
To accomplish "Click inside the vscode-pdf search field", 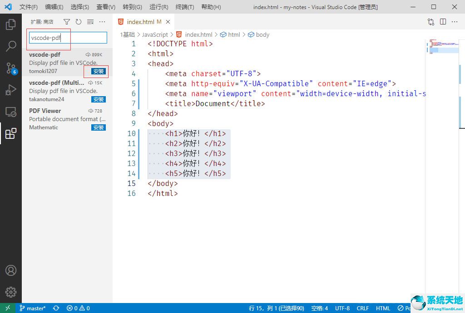I will (x=67, y=38).
